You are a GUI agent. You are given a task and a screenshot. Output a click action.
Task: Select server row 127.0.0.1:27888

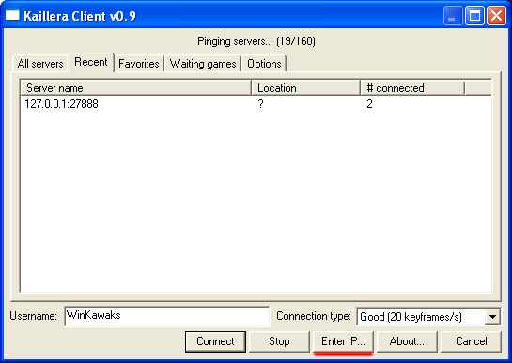(256, 104)
